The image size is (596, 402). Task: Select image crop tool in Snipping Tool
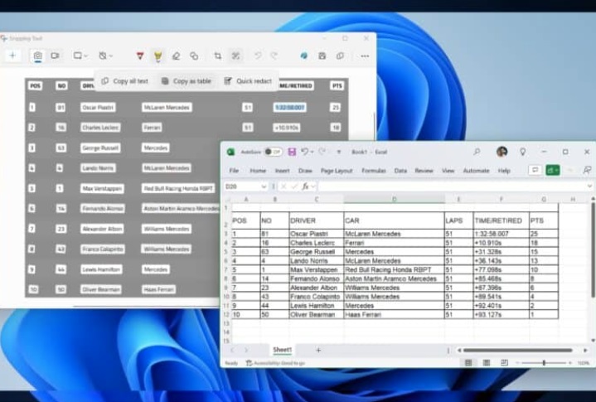(218, 56)
